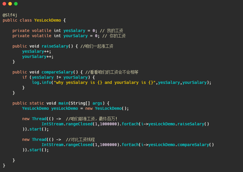Click the volatile keyword on yesSalary line

click(41, 30)
